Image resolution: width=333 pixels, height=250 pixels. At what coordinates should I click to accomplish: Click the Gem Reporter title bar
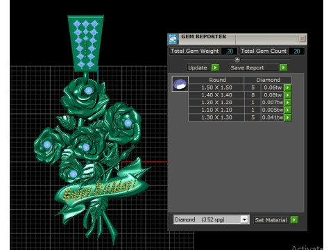(237, 39)
